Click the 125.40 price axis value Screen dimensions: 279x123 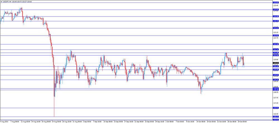coord(276,6)
